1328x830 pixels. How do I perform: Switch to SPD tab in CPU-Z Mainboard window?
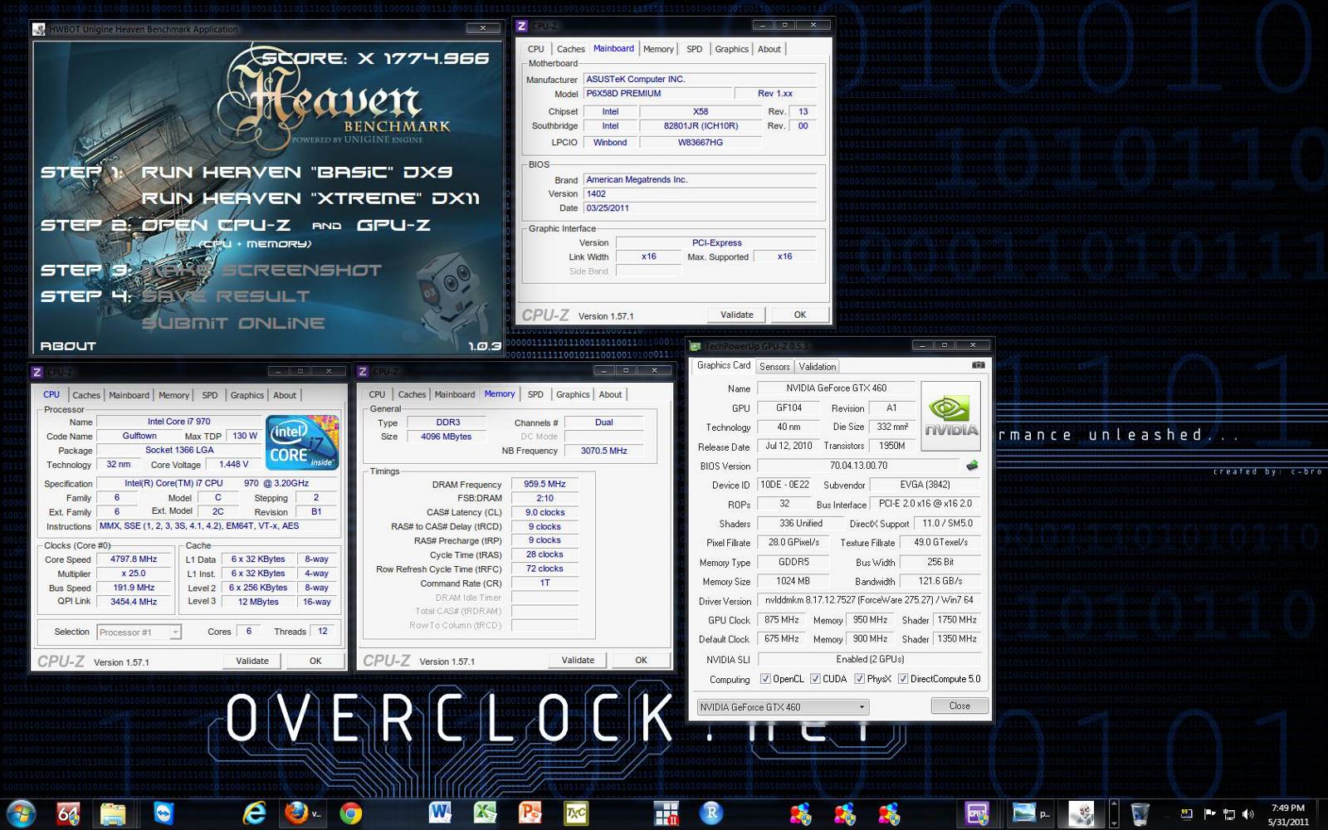point(695,49)
